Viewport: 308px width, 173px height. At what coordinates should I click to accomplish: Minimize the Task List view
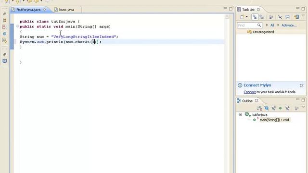pyautogui.click(x=298, y=9)
